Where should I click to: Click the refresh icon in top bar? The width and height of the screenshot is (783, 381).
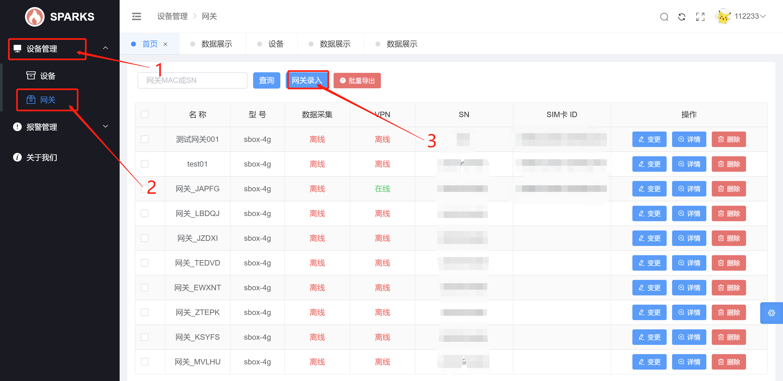(682, 17)
